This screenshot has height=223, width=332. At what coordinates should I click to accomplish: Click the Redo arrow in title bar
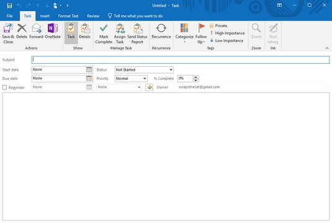click(x=28, y=6)
